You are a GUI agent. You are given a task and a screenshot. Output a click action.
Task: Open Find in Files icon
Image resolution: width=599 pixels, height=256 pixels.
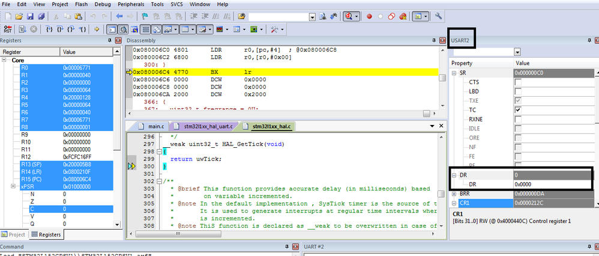click(241, 16)
